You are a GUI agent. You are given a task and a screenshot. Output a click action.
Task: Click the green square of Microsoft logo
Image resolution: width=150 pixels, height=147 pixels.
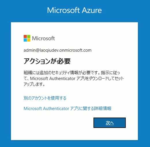click(29, 36)
